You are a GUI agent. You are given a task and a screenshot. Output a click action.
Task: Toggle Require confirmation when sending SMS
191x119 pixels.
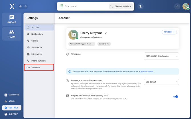click(x=175, y=97)
